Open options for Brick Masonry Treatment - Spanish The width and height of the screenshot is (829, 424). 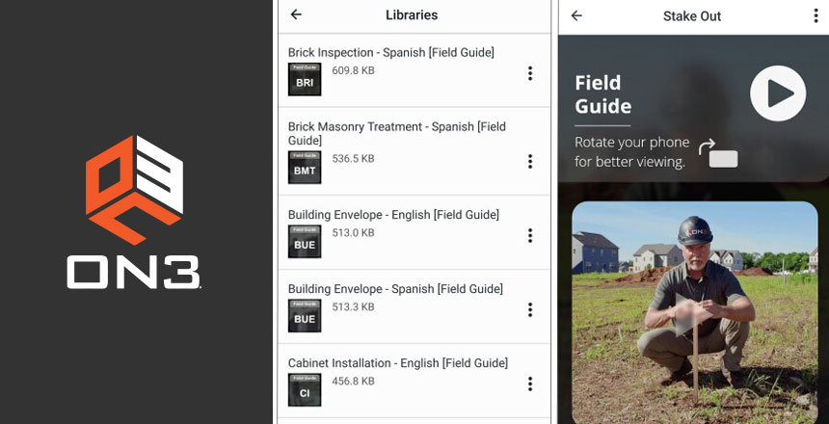pos(530,161)
